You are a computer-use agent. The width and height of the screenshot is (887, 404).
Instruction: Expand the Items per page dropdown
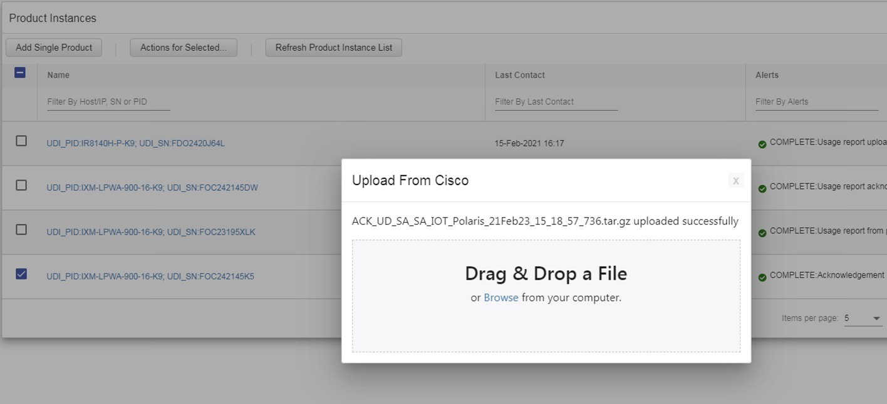click(863, 318)
